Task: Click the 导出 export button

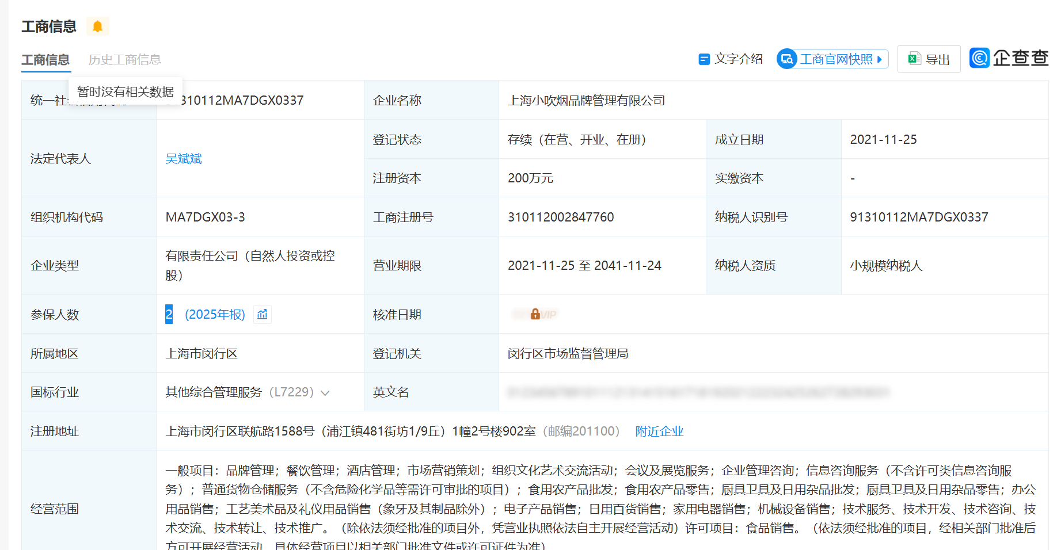Action: coord(929,59)
